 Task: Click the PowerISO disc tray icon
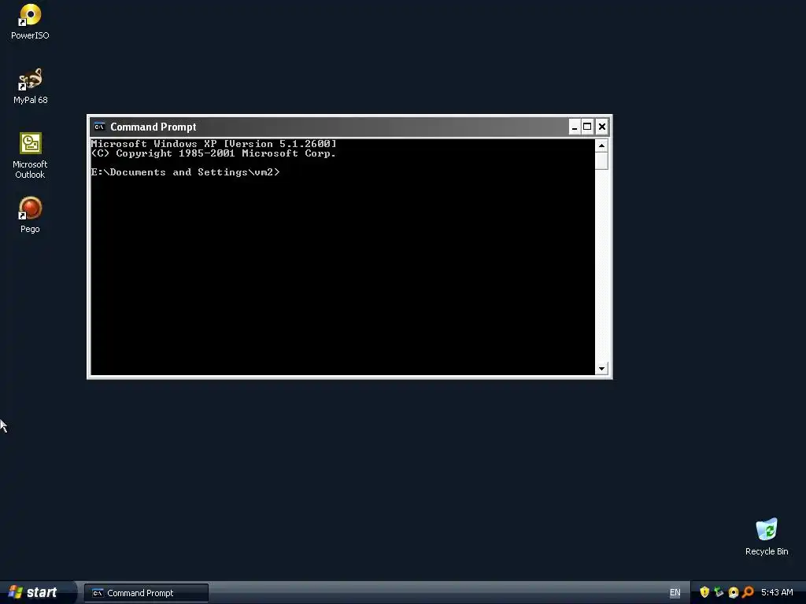(x=734, y=592)
